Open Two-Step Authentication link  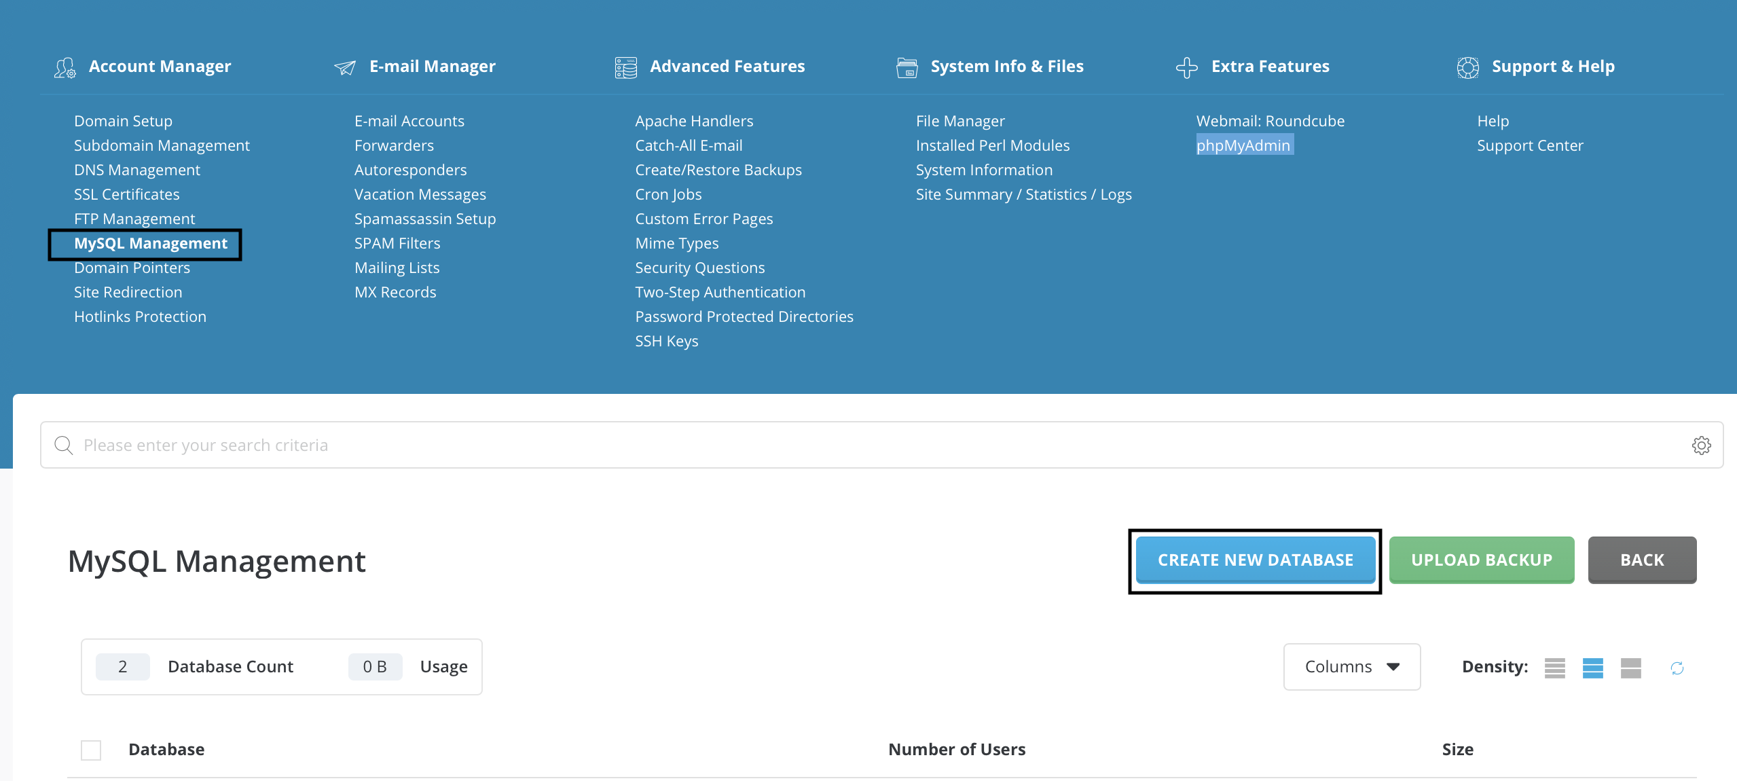(x=720, y=292)
